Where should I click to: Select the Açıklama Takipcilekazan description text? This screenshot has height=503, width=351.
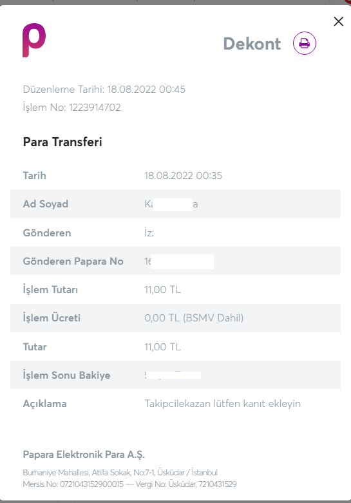222,404
